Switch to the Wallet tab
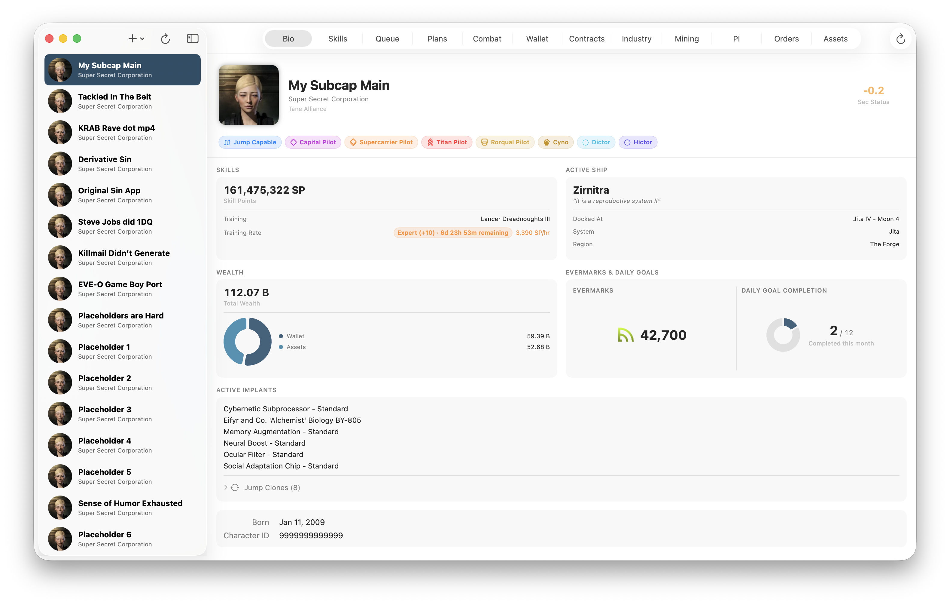 537,39
